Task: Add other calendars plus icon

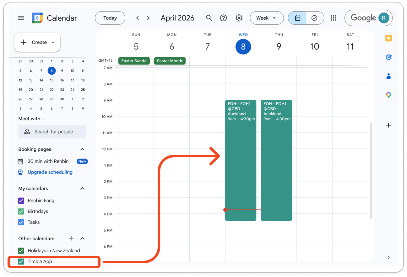Action: click(71, 238)
